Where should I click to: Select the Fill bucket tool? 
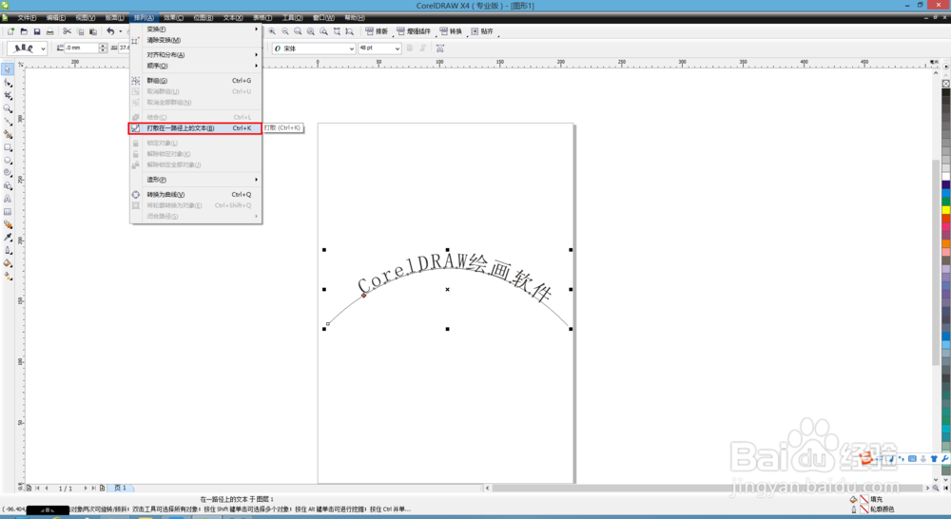8,263
